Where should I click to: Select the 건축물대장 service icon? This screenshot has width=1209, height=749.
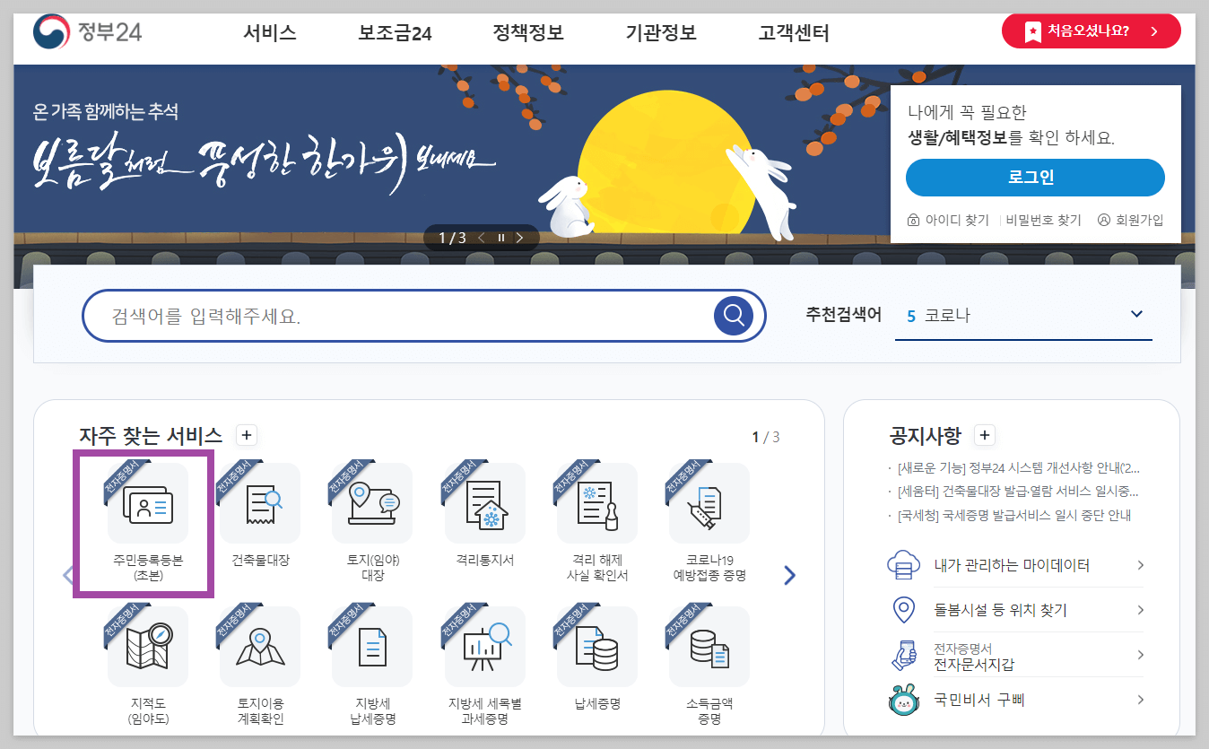[x=259, y=503]
